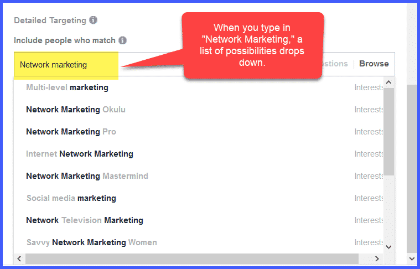Select Network Television Marketing option

tap(84, 220)
